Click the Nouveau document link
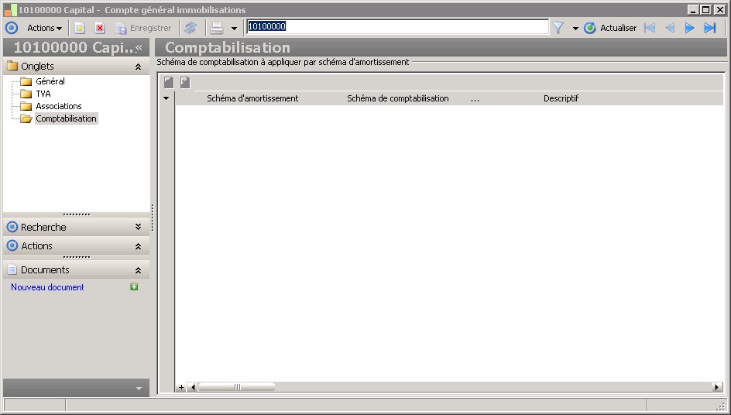Image resolution: width=731 pixels, height=415 pixels. pyautogui.click(x=47, y=287)
